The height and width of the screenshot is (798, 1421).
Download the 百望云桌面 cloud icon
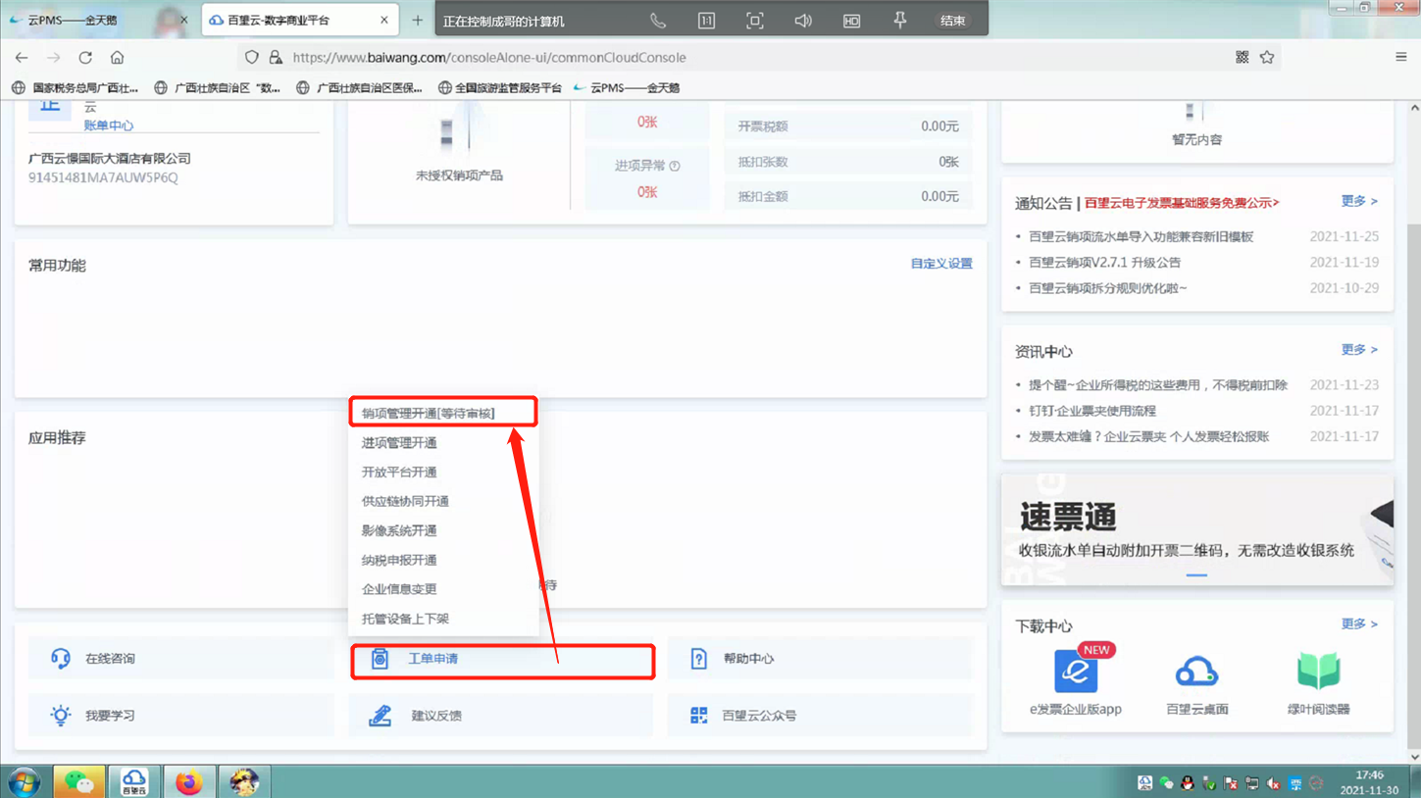click(1196, 673)
